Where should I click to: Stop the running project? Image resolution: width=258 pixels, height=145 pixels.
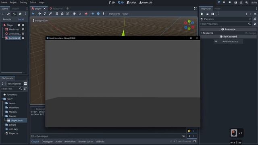[229, 2]
